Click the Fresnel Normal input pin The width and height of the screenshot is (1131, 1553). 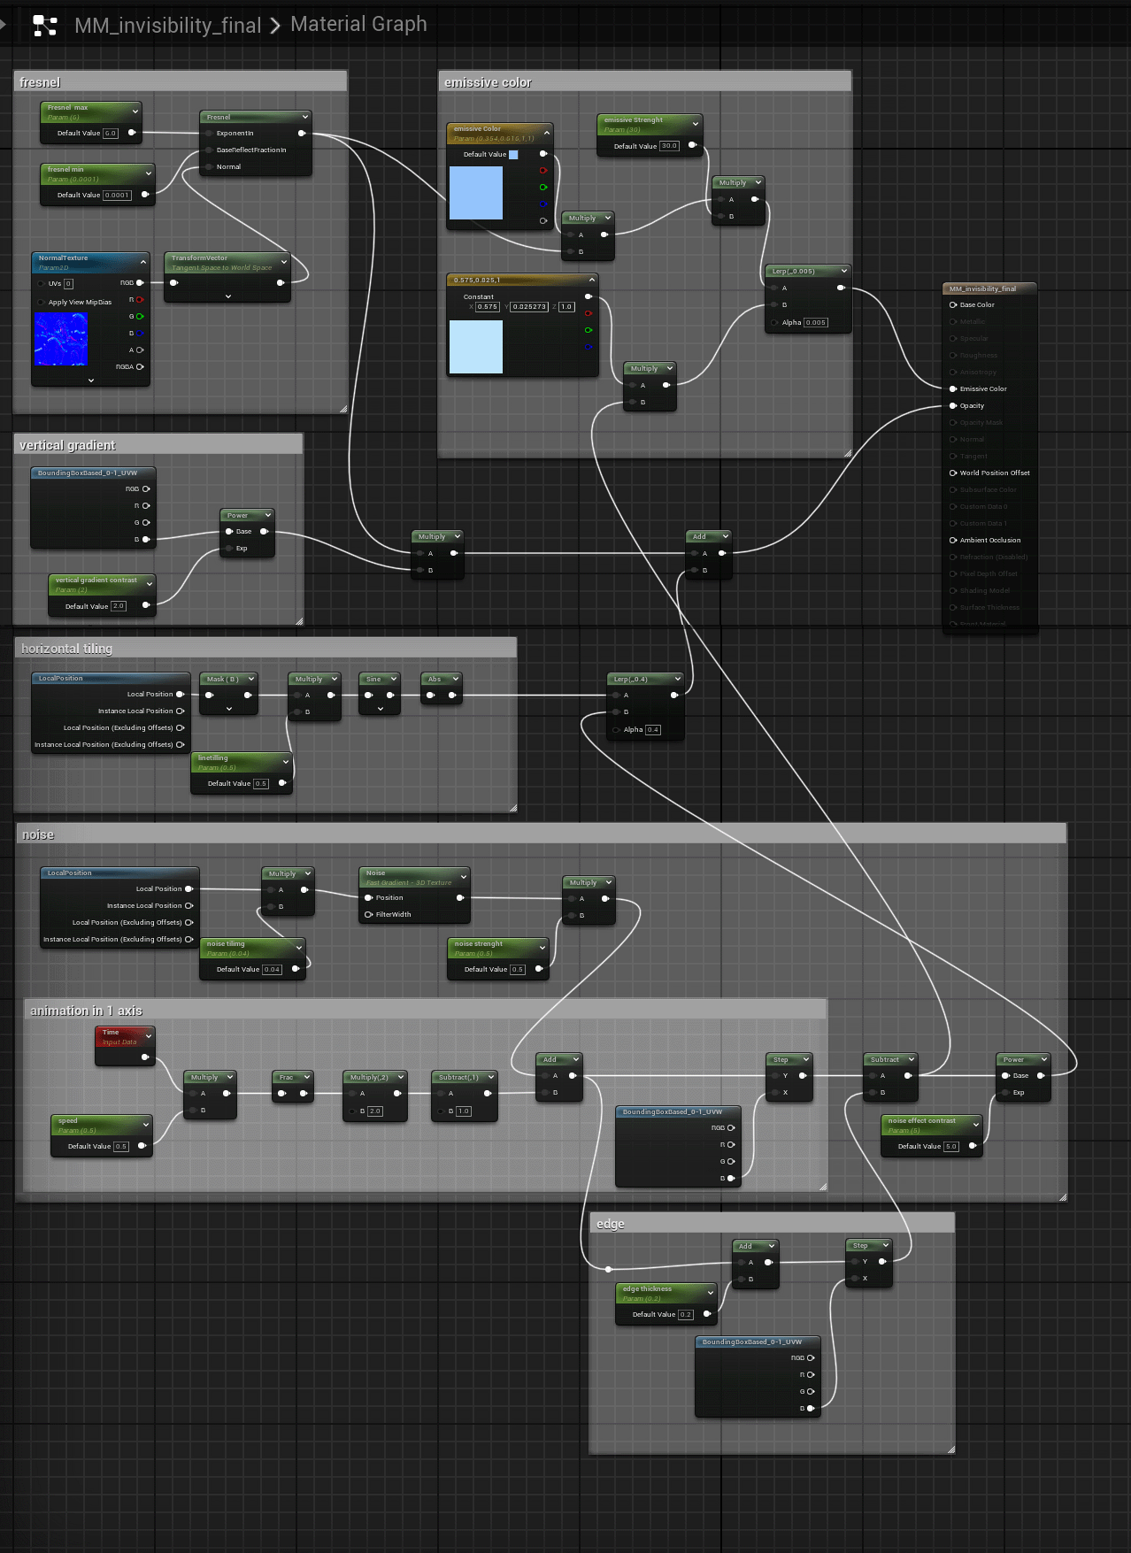point(209,167)
